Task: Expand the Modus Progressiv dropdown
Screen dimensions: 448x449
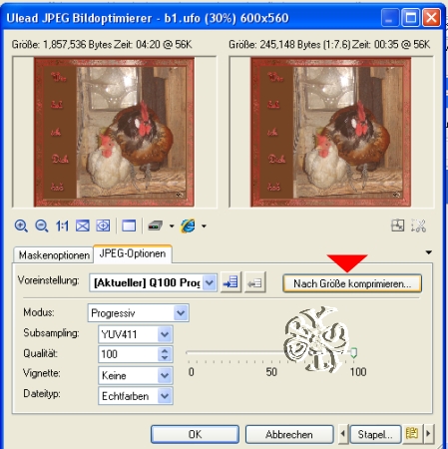Action: (x=181, y=313)
